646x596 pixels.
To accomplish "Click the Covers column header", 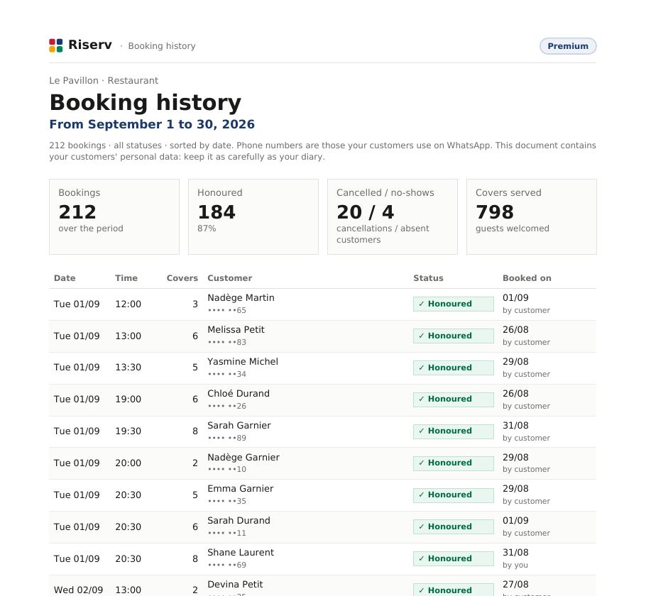I will (x=182, y=278).
